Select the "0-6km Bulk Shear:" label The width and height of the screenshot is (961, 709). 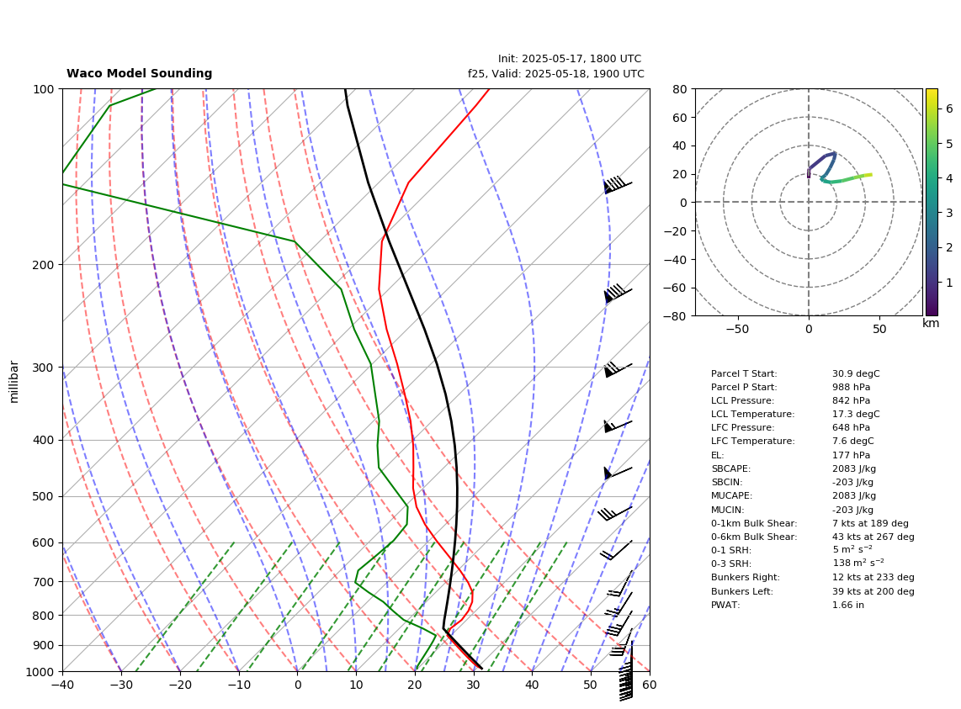point(754,537)
